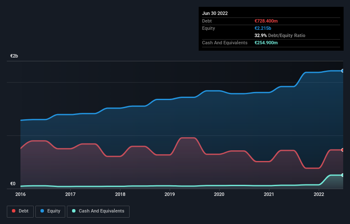Click the blue Equity legend dot

42,211
